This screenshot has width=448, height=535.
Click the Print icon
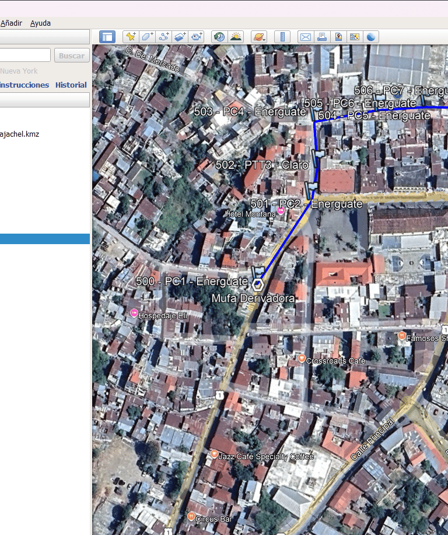click(x=322, y=37)
